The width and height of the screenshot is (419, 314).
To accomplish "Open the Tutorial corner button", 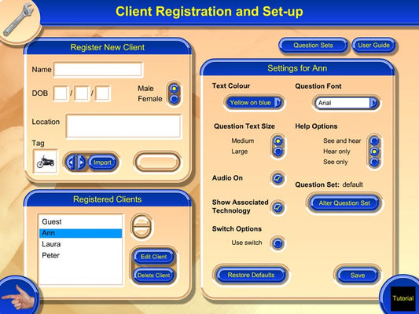I will click(x=402, y=298).
